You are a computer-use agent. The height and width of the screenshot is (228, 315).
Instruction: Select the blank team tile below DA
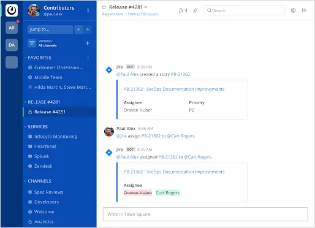pyautogui.click(x=12, y=63)
